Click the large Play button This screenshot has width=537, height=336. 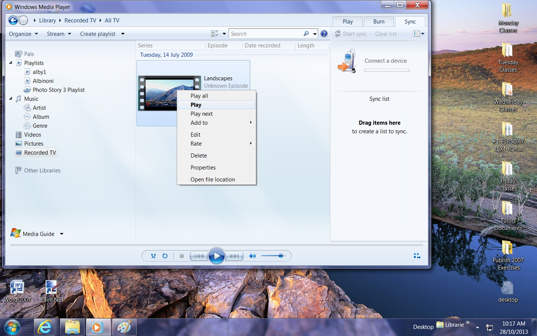click(x=217, y=256)
